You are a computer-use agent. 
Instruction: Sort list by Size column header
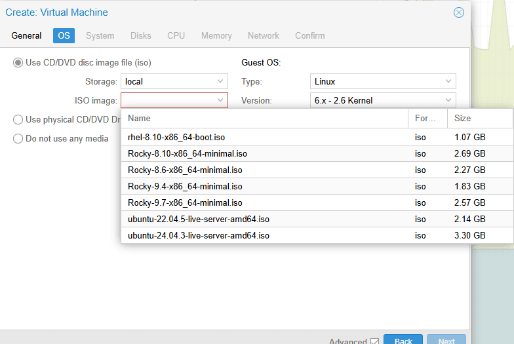tap(480, 118)
